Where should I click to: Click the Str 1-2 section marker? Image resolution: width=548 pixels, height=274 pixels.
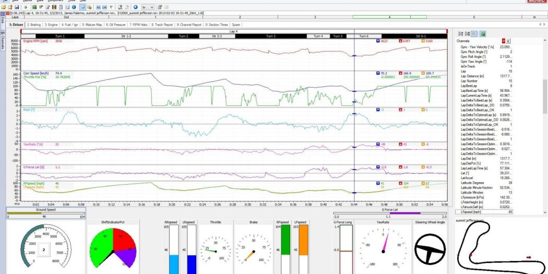(x=126, y=36)
